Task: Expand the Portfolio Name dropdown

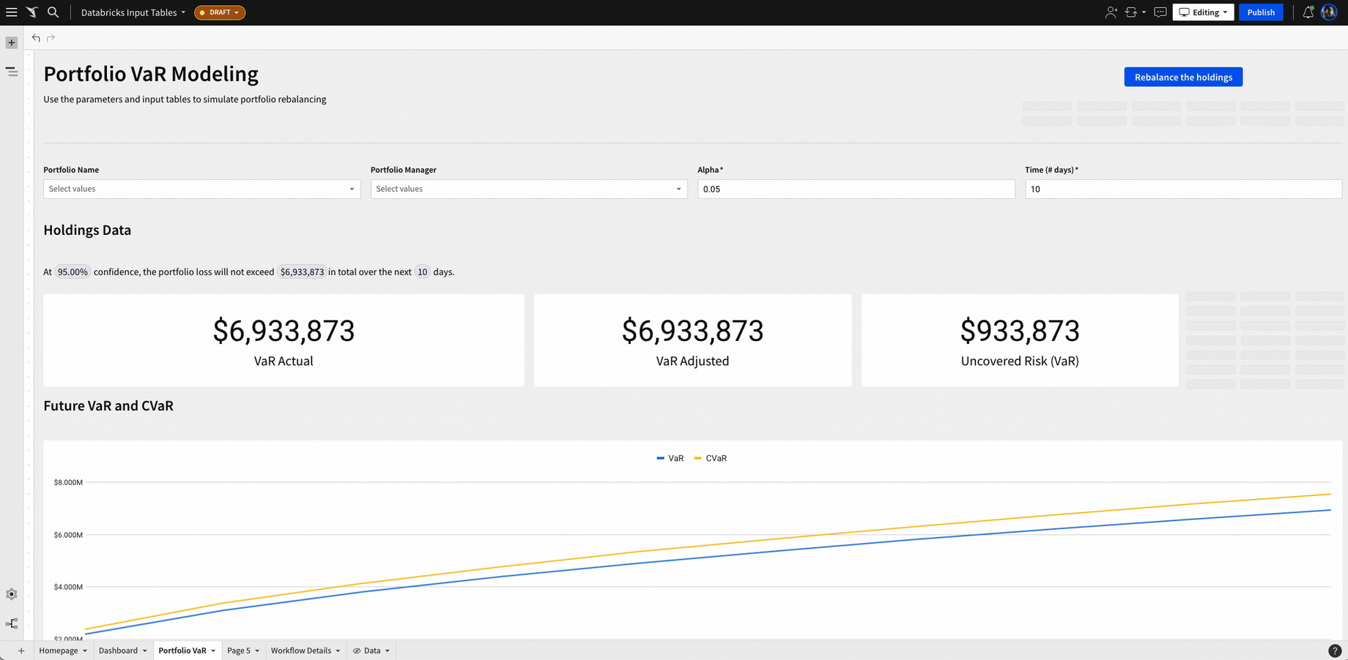Action: tap(202, 189)
